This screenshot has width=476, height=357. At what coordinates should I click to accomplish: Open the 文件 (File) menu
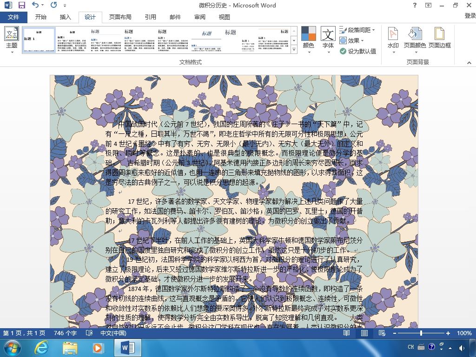click(x=13, y=17)
